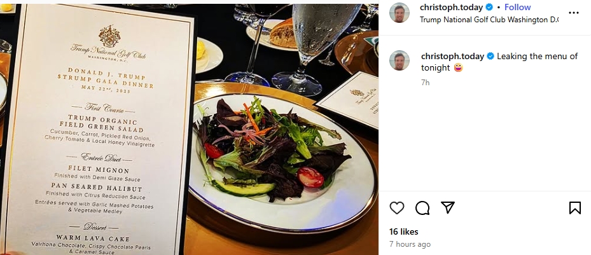Share the post via paper plane icon

[447, 207]
